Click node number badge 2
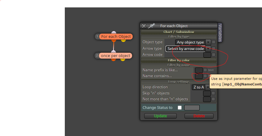The width and height of the screenshot is (262, 136). point(97,56)
